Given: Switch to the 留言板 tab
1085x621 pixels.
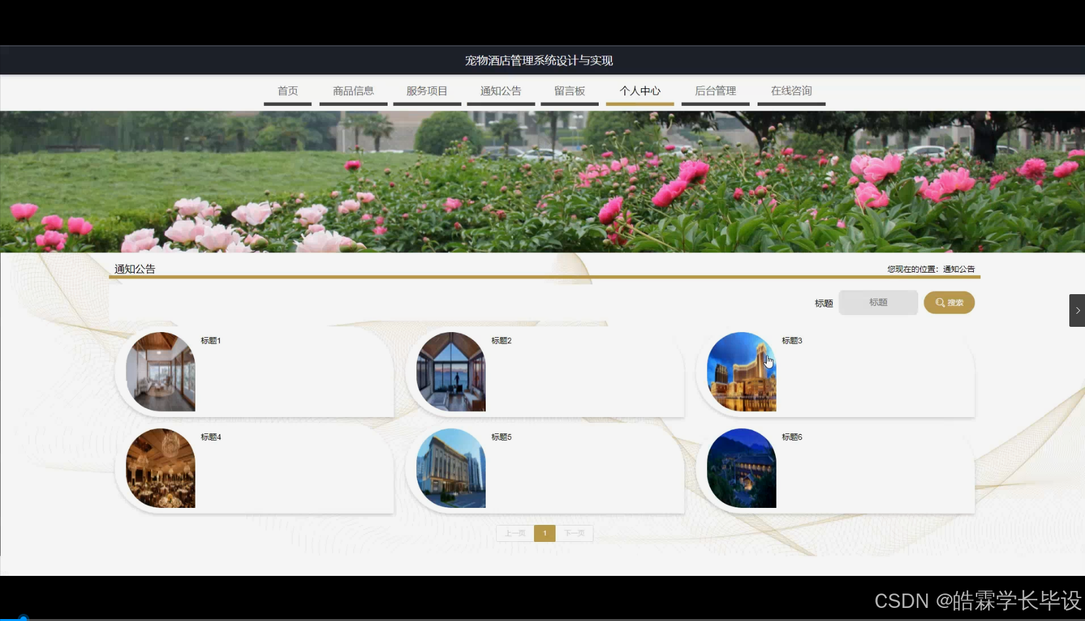Looking at the screenshot, I should point(570,92).
